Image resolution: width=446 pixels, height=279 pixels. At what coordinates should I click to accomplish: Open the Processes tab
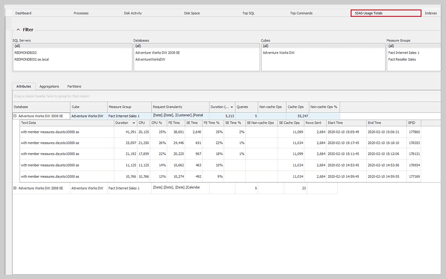coord(81,13)
